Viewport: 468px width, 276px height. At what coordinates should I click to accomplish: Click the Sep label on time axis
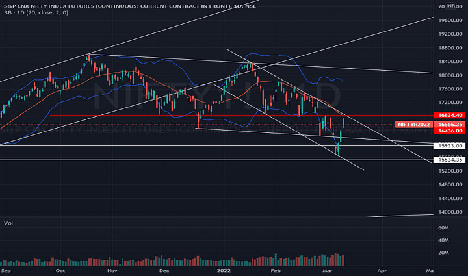(6, 271)
